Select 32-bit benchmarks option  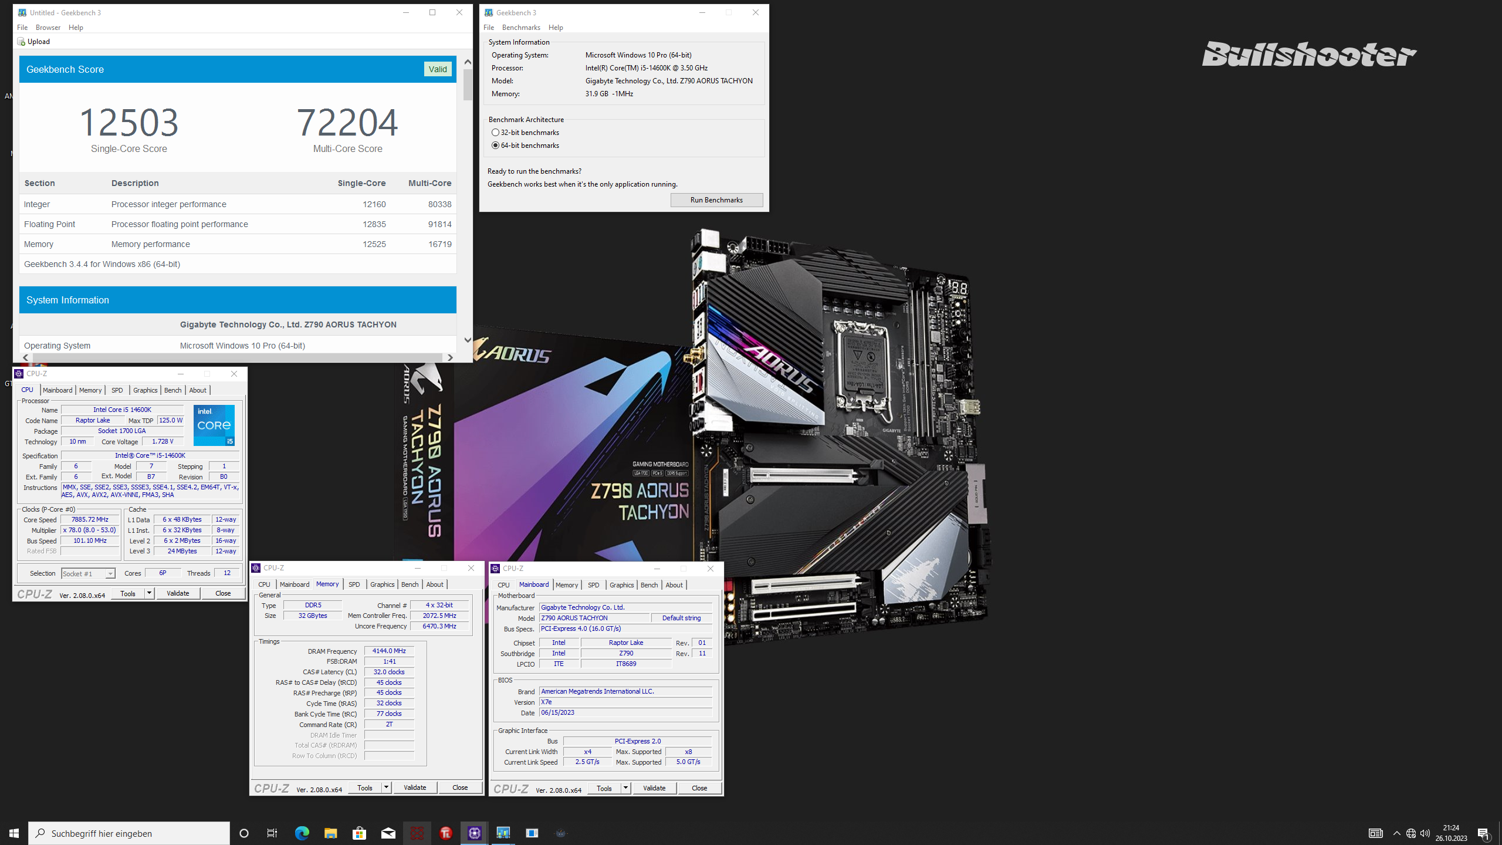pyautogui.click(x=526, y=133)
